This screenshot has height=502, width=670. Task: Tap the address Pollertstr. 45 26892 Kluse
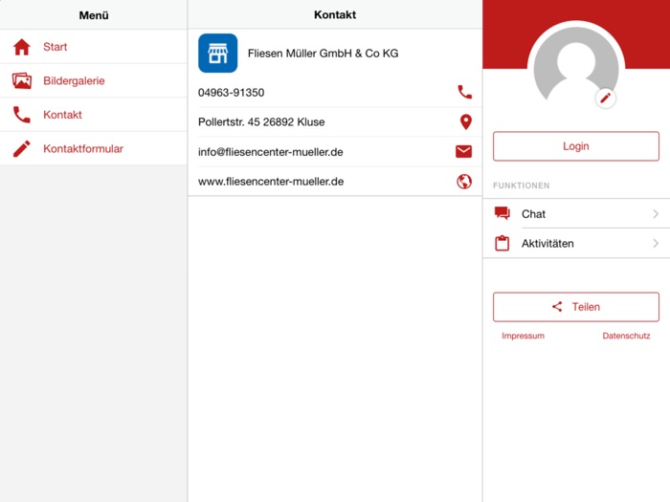point(261,122)
